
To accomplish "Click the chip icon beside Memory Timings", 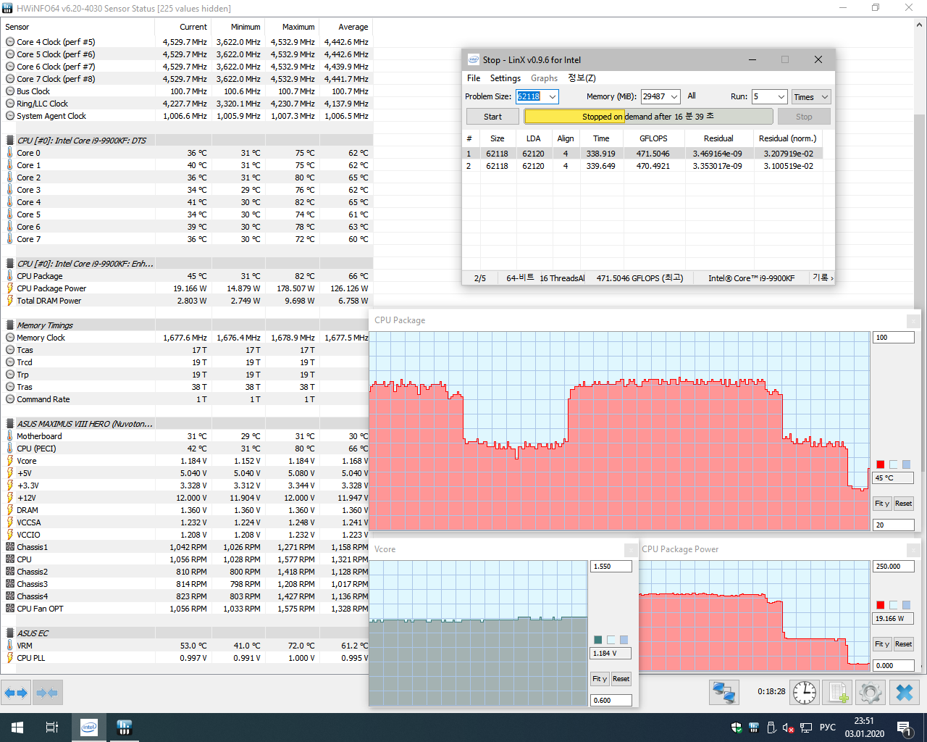I will 10,325.
